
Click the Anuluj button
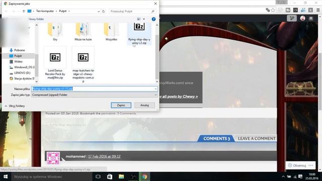pos(144,105)
